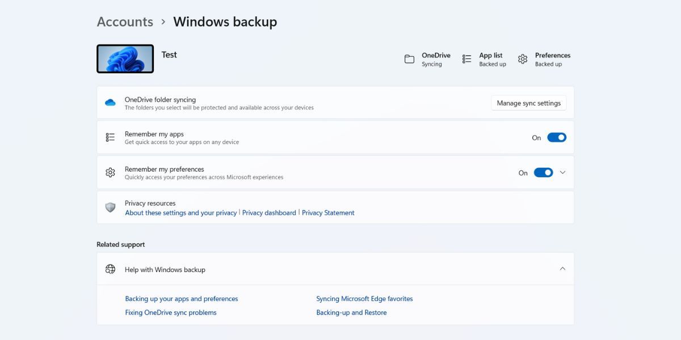Disable Remember my preferences

(543, 172)
